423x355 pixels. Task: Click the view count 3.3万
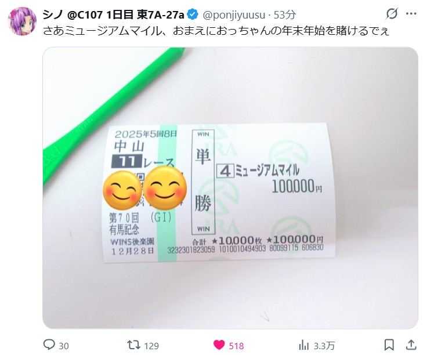tap(324, 346)
